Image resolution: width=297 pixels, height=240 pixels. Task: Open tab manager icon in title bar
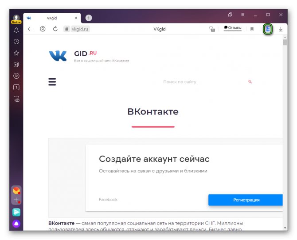(x=230, y=15)
